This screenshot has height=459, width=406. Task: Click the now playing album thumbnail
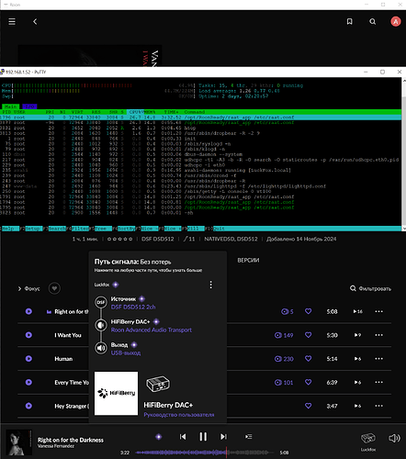tap(19, 442)
